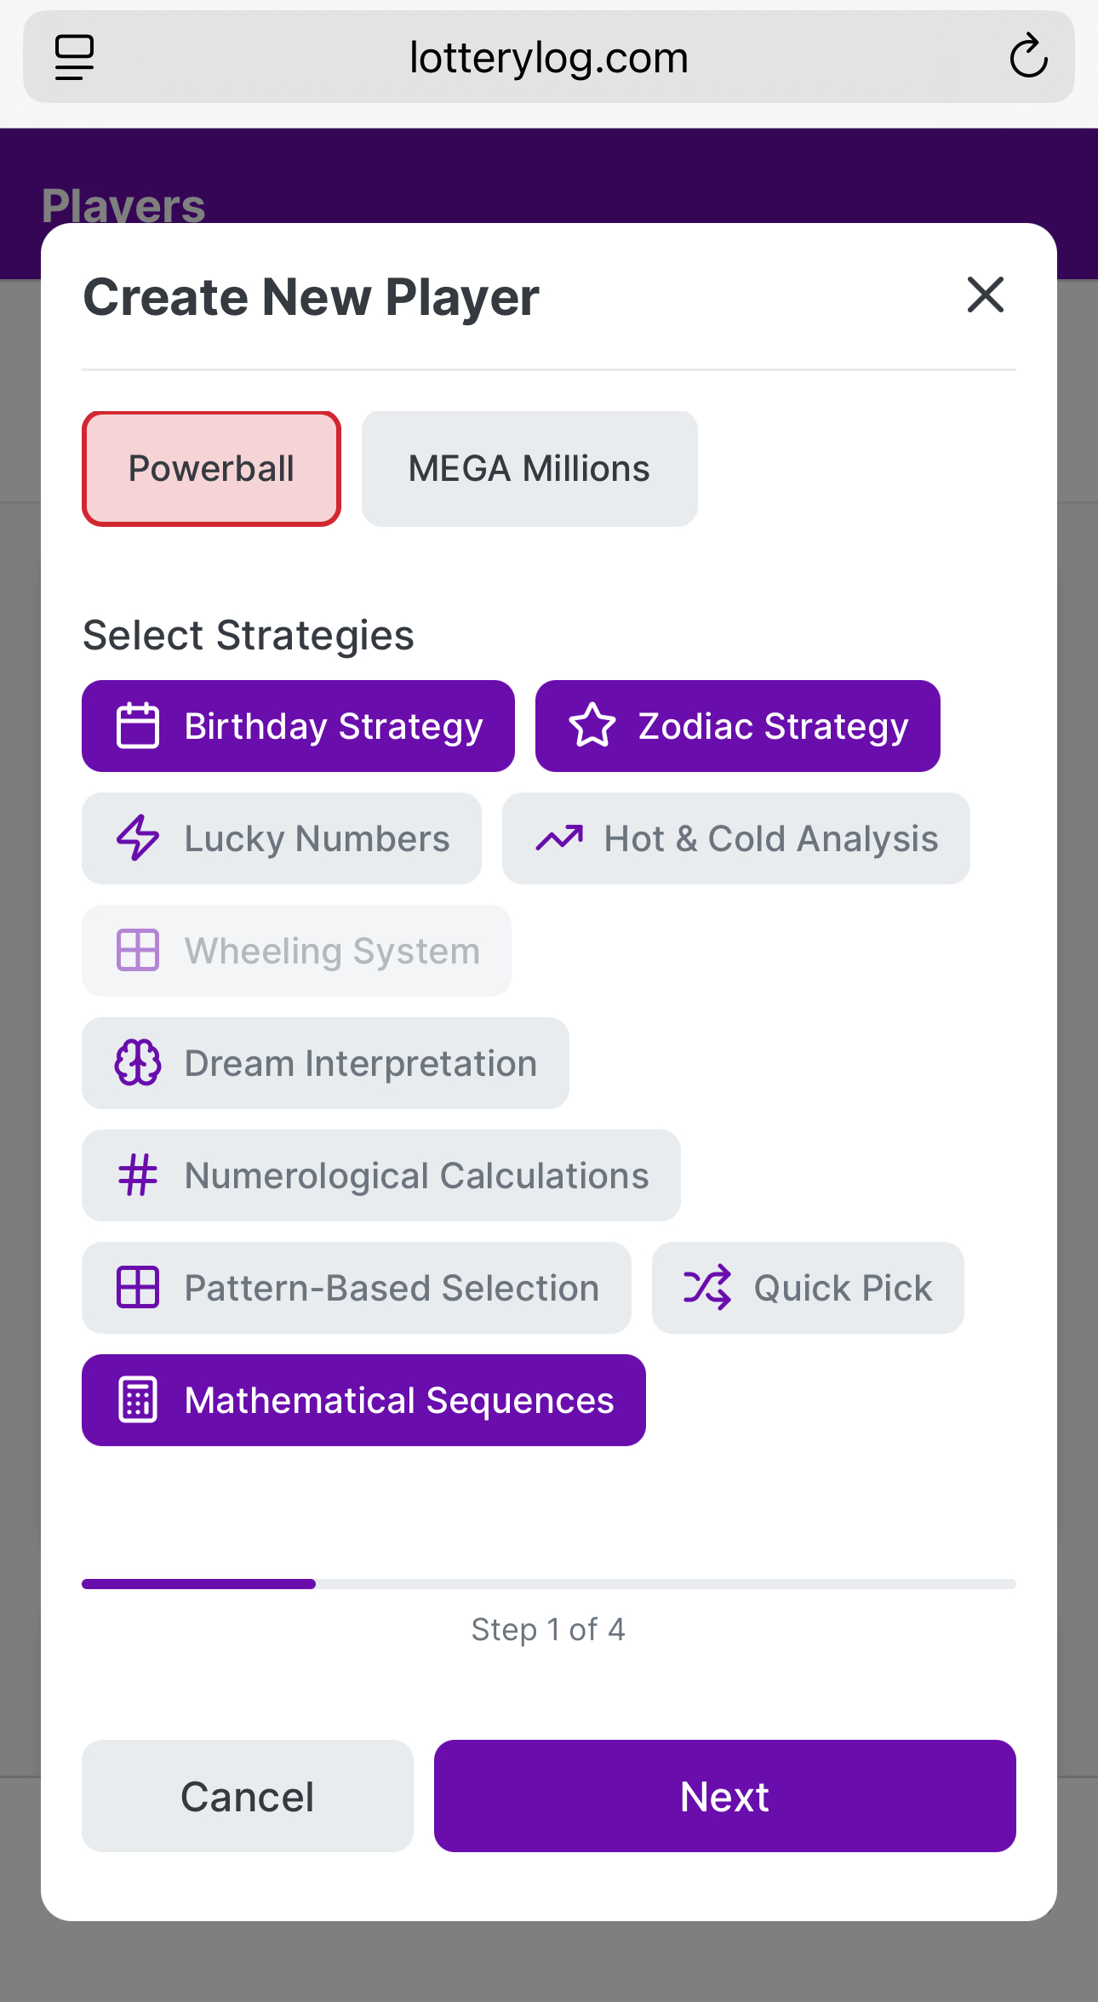This screenshot has height=2002, width=1098.
Task: Switch to the MEGA Millions game tab
Action: point(529,469)
